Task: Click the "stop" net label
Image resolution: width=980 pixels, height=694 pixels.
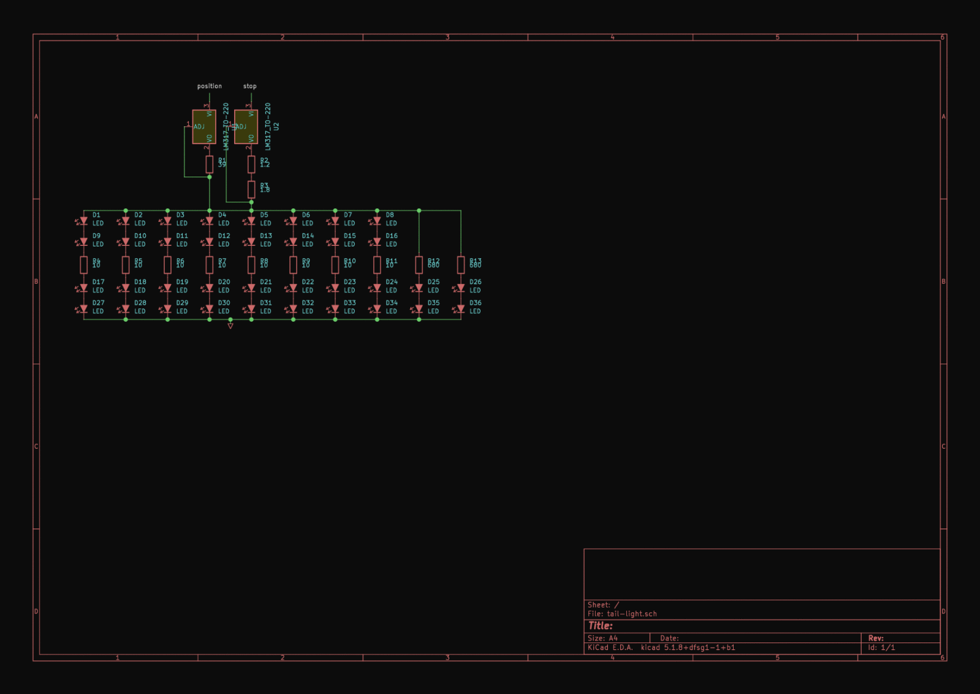Action: (x=250, y=86)
